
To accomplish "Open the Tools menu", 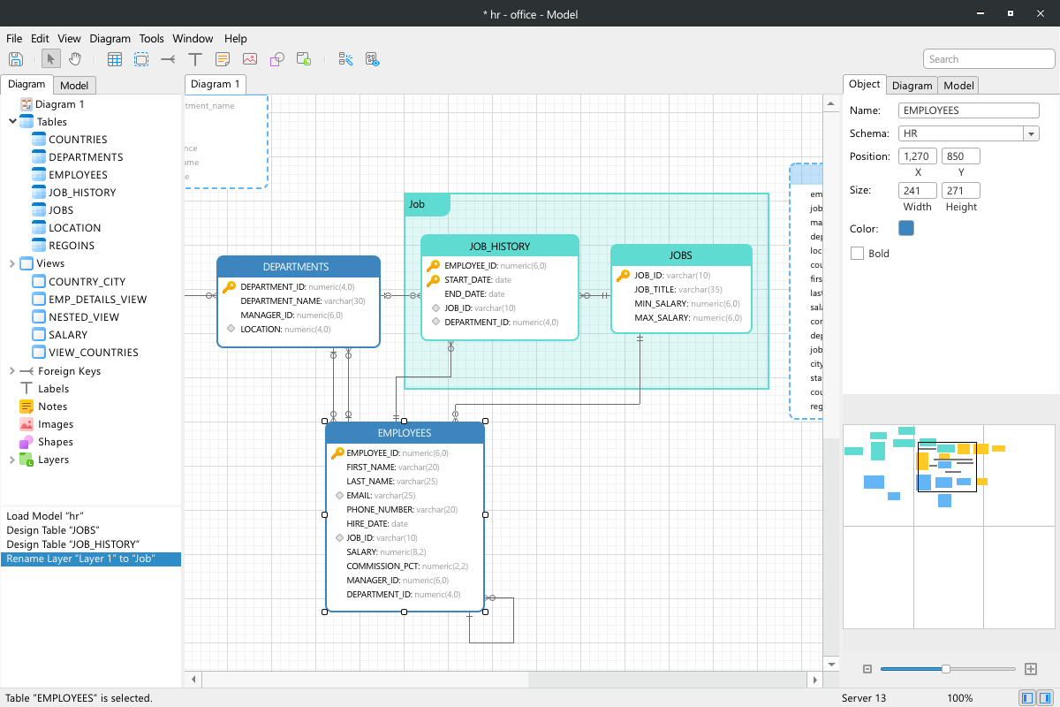I will point(152,39).
